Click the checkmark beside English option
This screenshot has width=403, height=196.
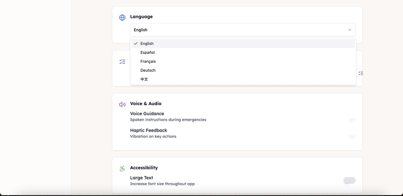tap(135, 43)
